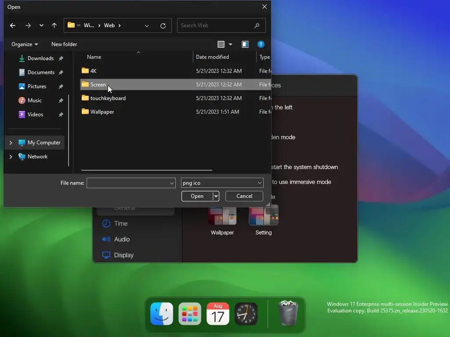Sort by Date modified column
The height and width of the screenshot is (337, 450).
point(212,57)
